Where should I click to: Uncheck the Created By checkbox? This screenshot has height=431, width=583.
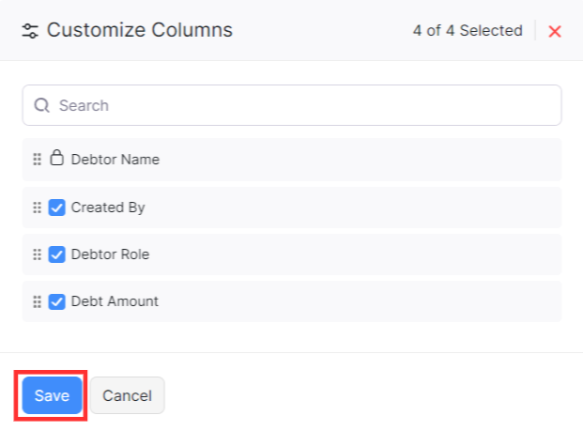click(x=56, y=208)
